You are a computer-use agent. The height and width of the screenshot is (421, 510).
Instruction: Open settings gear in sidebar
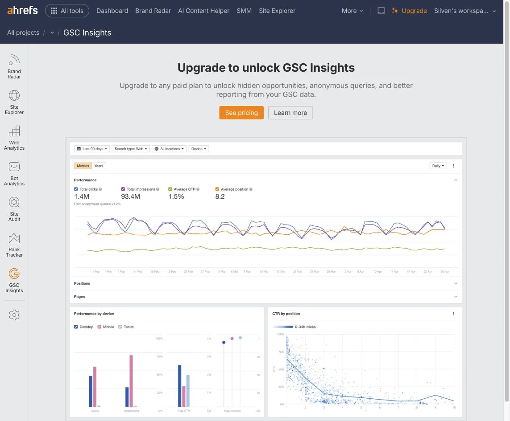(14, 315)
